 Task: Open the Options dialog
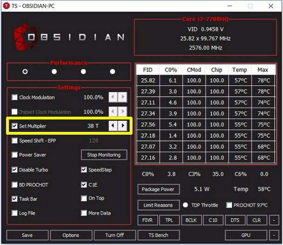[x=71, y=235]
